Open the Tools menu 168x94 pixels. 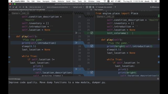click(80, 1)
